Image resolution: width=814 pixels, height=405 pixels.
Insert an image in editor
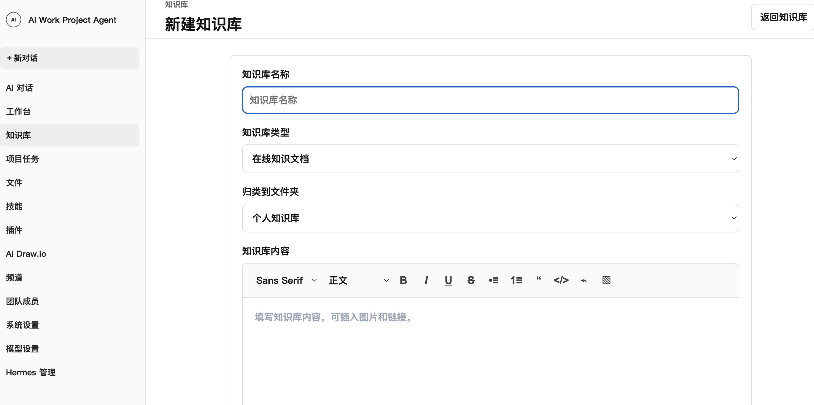[x=606, y=280]
